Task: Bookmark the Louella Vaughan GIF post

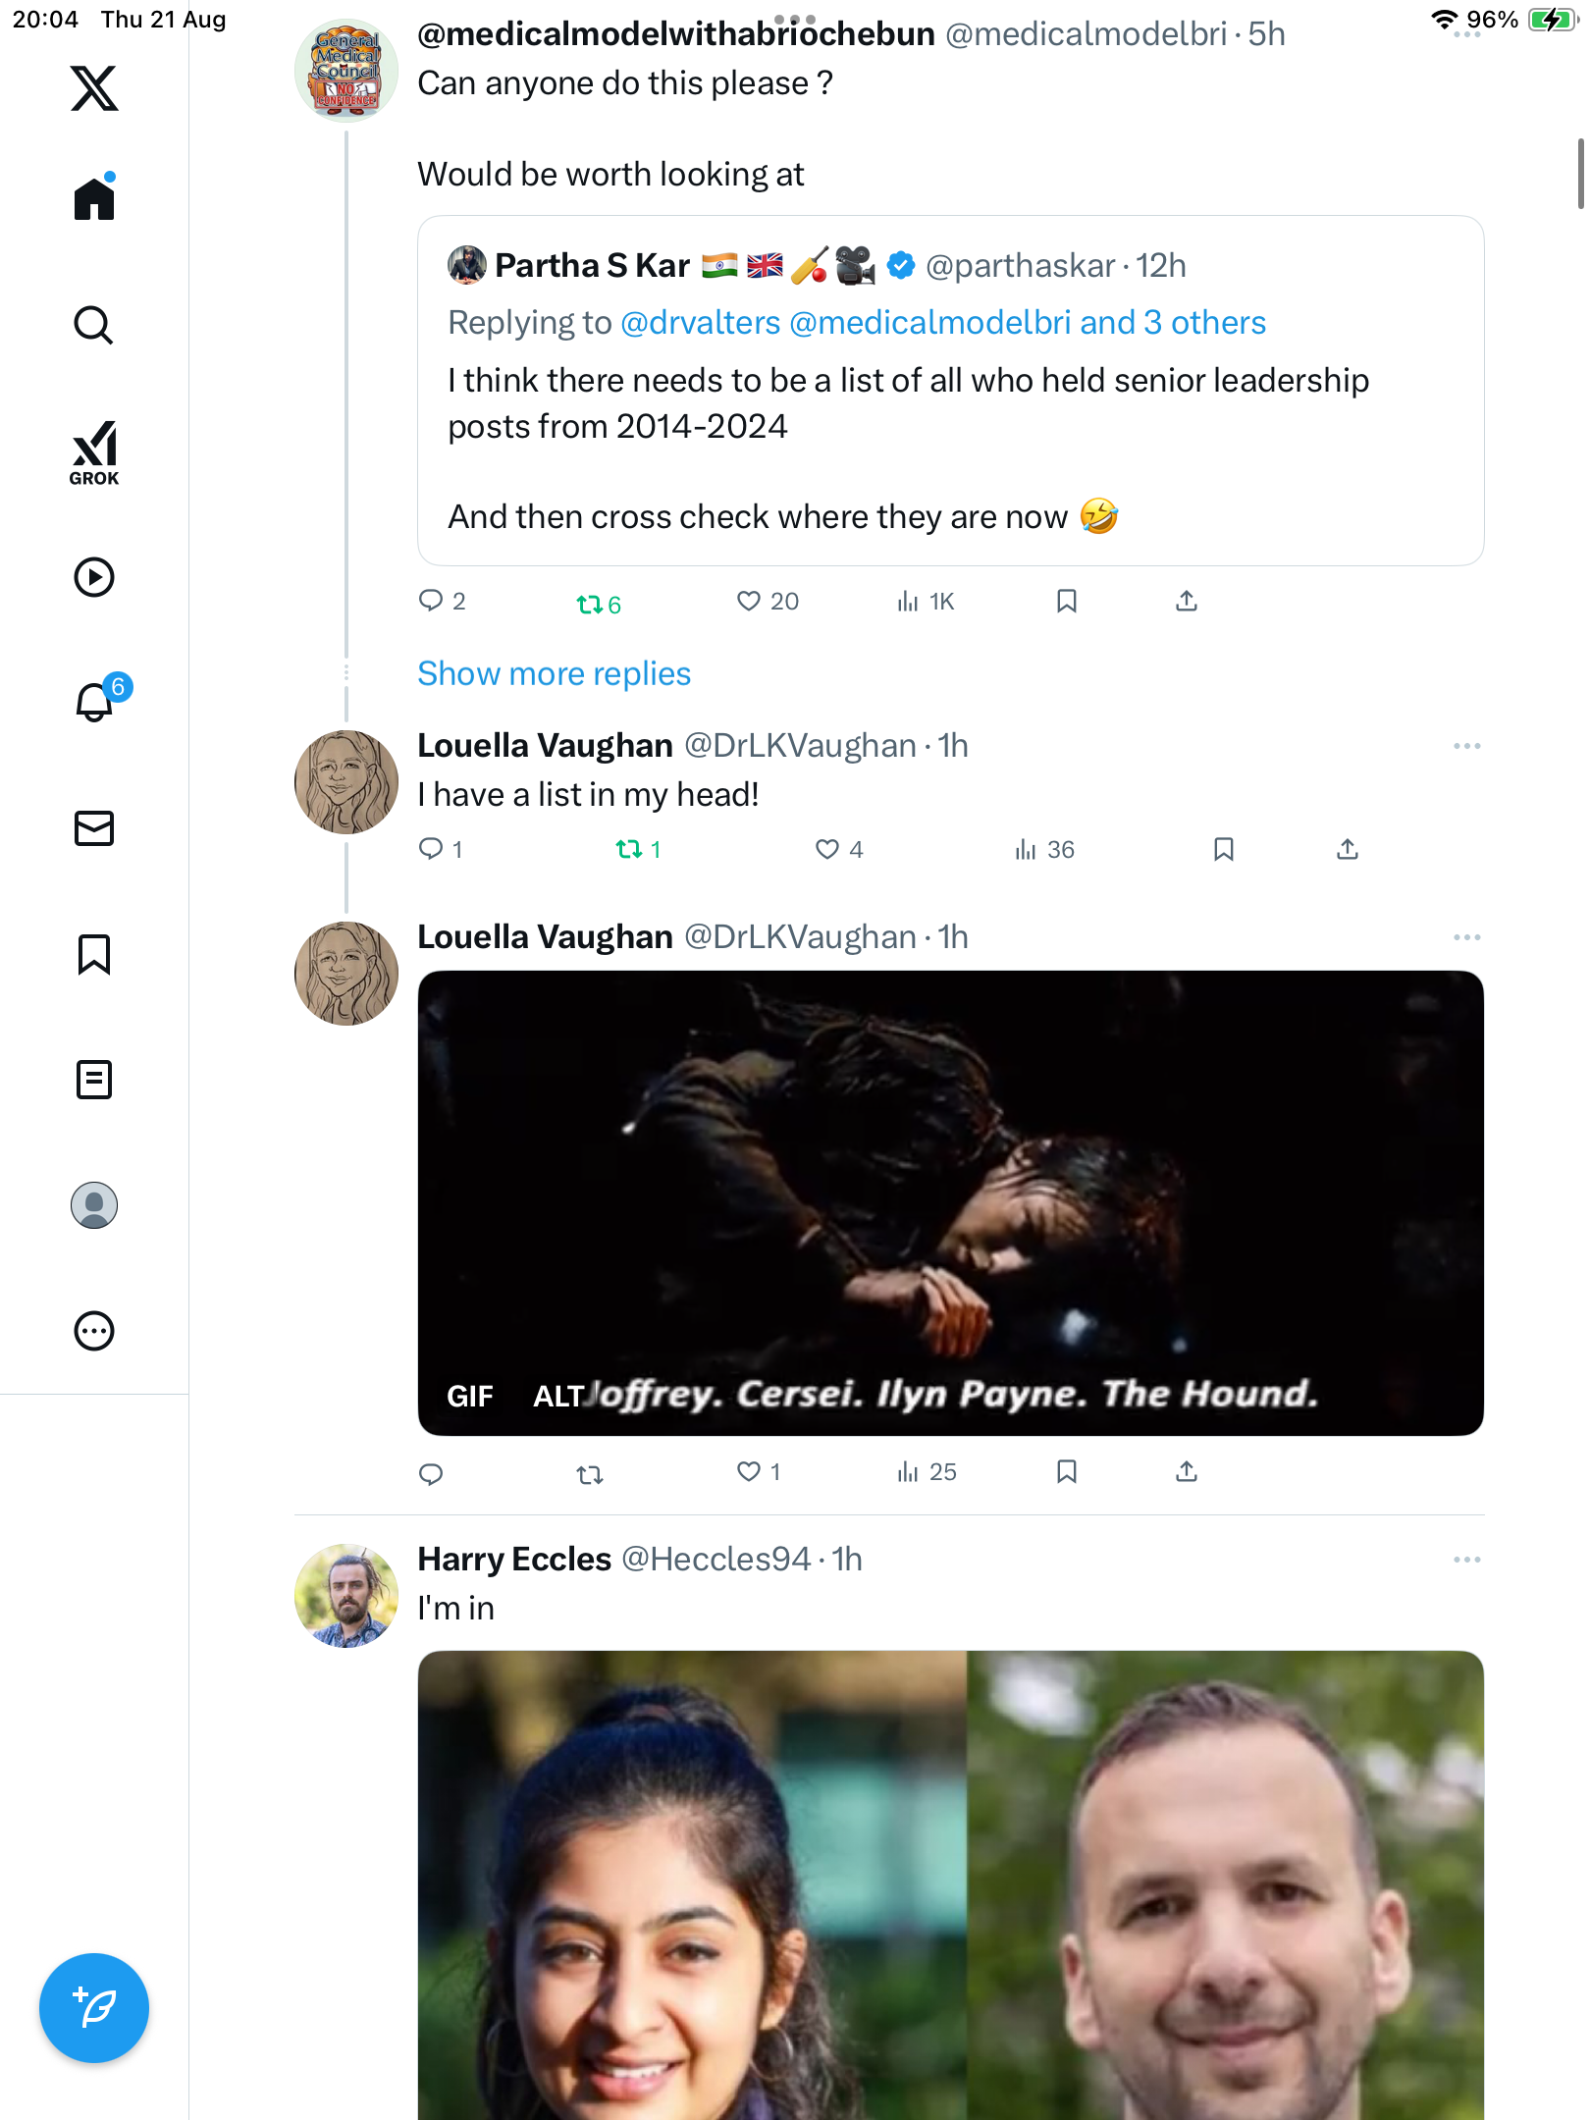Action: click(1067, 1471)
